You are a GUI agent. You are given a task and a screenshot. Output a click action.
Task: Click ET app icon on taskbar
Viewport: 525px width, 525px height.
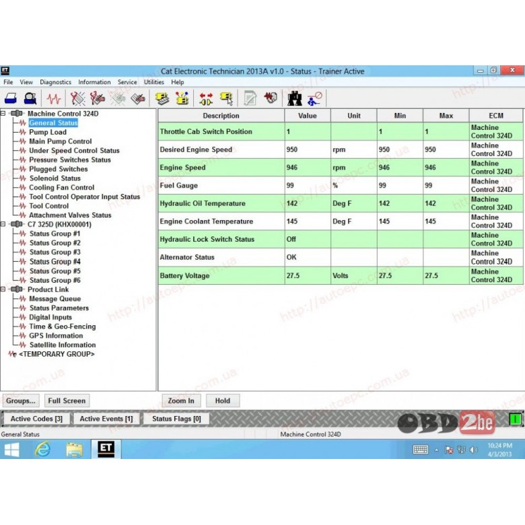tap(106, 449)
